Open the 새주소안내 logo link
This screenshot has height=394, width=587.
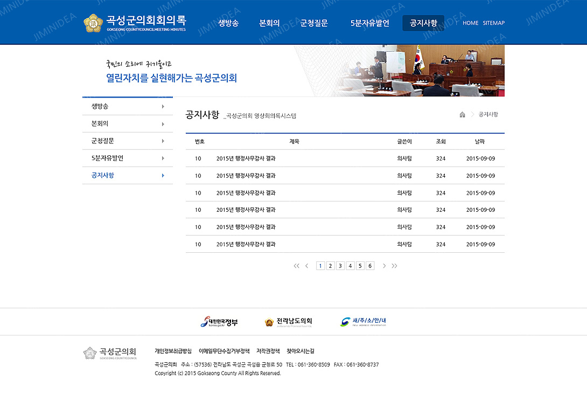click(363, 322)
